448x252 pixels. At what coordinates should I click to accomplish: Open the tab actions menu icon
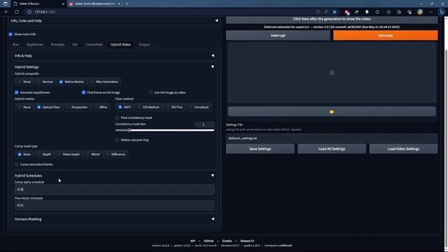6,3
